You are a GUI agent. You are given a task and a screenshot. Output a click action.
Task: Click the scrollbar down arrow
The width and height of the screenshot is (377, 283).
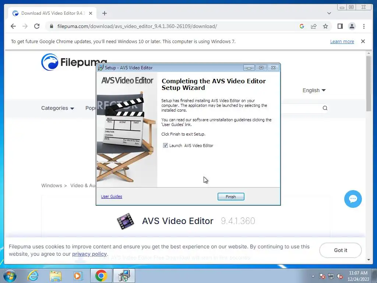click(369, 260)
